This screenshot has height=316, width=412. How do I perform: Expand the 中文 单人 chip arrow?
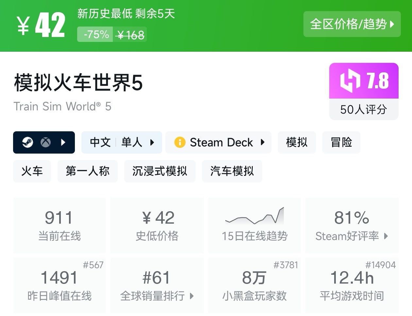click(152, 142)
